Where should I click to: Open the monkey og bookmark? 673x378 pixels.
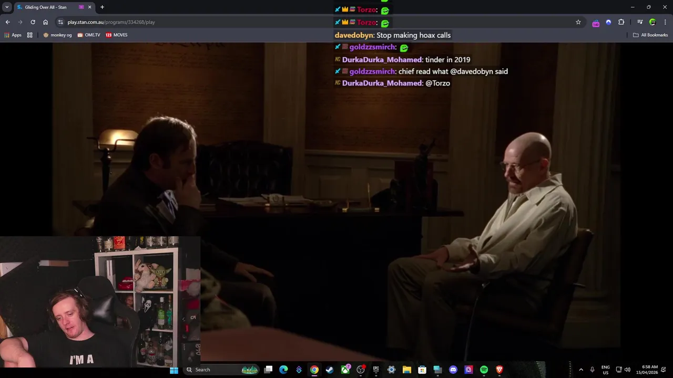click(x=57, y=35)
